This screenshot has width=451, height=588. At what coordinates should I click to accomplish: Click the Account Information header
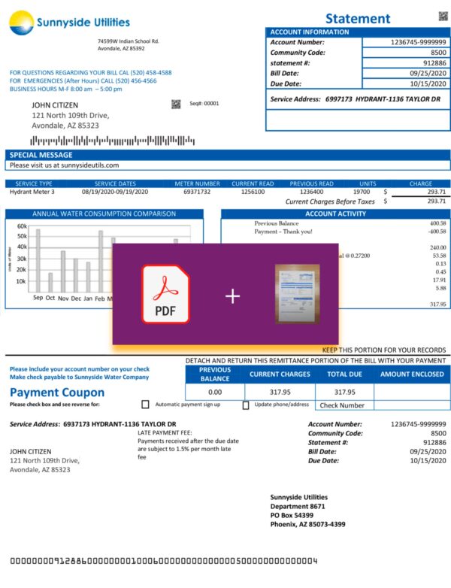click(309, 32)
